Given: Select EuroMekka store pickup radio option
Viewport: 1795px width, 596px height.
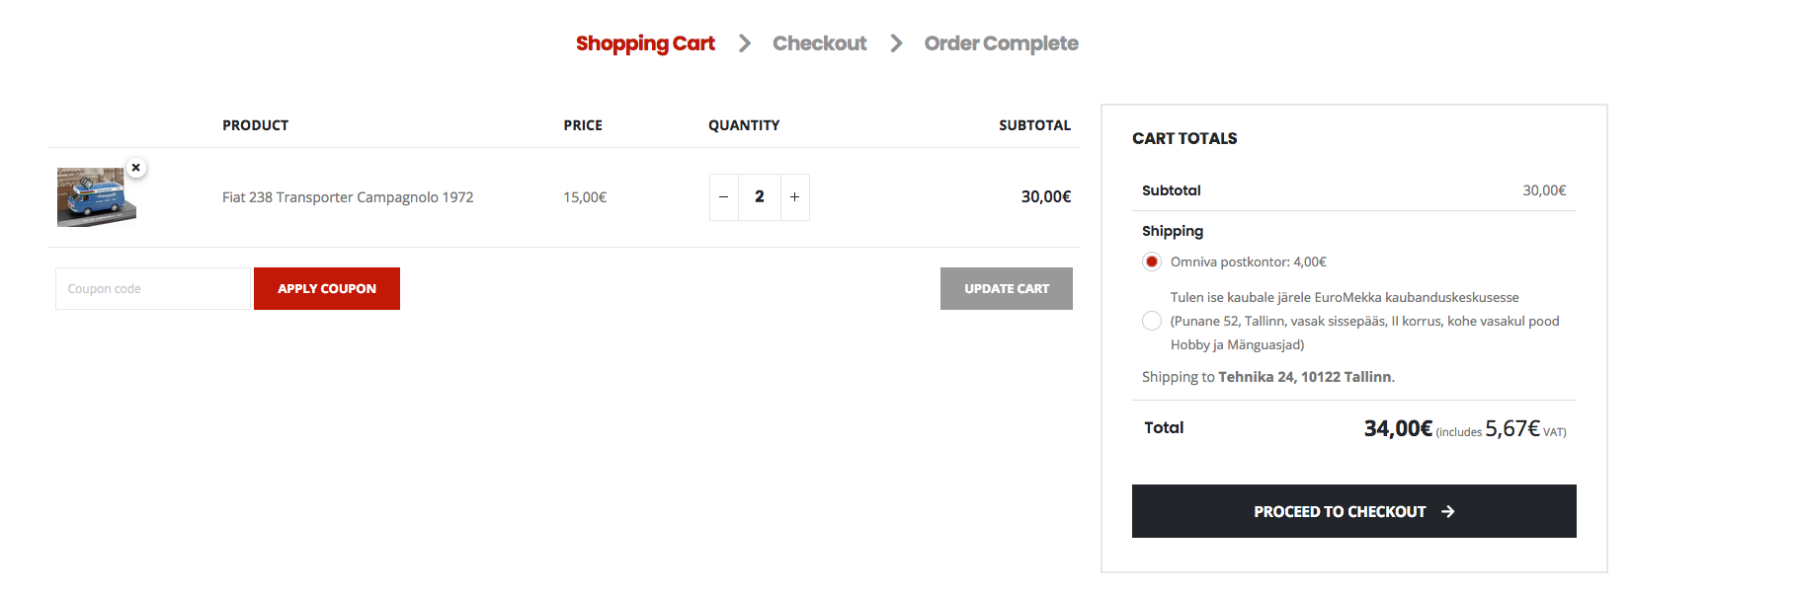Looking at the screenshot, I should [x=1152, y=321].
